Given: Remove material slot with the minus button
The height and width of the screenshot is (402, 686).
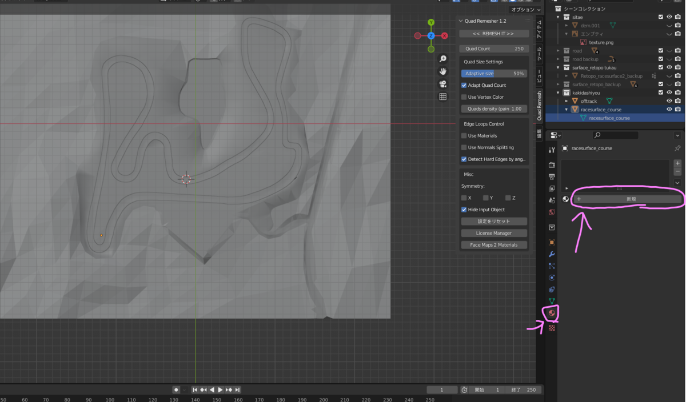Looking at the screenshot, I should click(x=677, y=171).
